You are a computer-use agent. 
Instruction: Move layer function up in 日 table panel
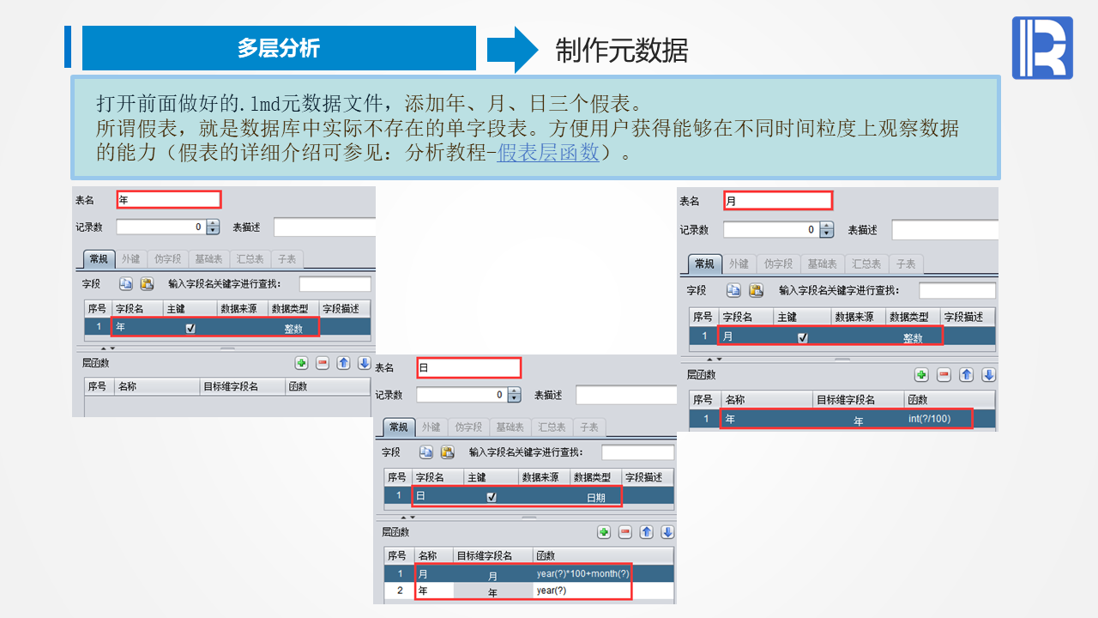647,532
